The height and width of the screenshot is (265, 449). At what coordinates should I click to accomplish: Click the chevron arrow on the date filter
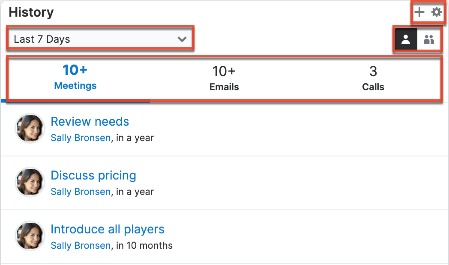point(182,39)
